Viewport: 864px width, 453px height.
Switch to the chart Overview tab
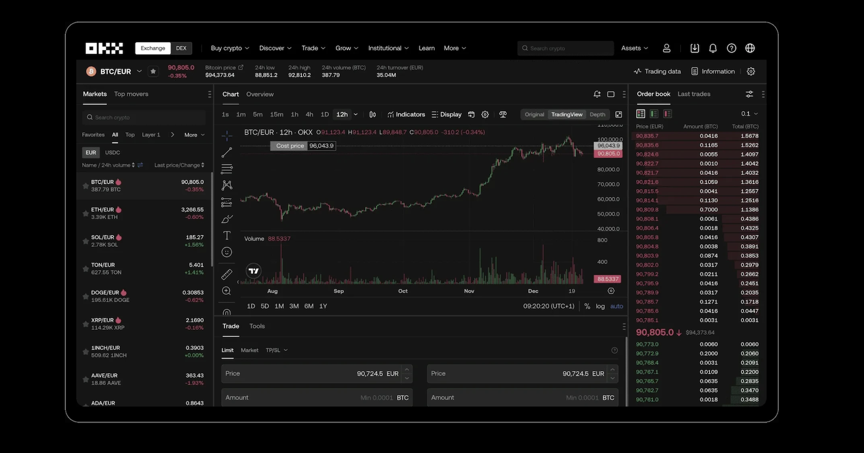[260, 94]
